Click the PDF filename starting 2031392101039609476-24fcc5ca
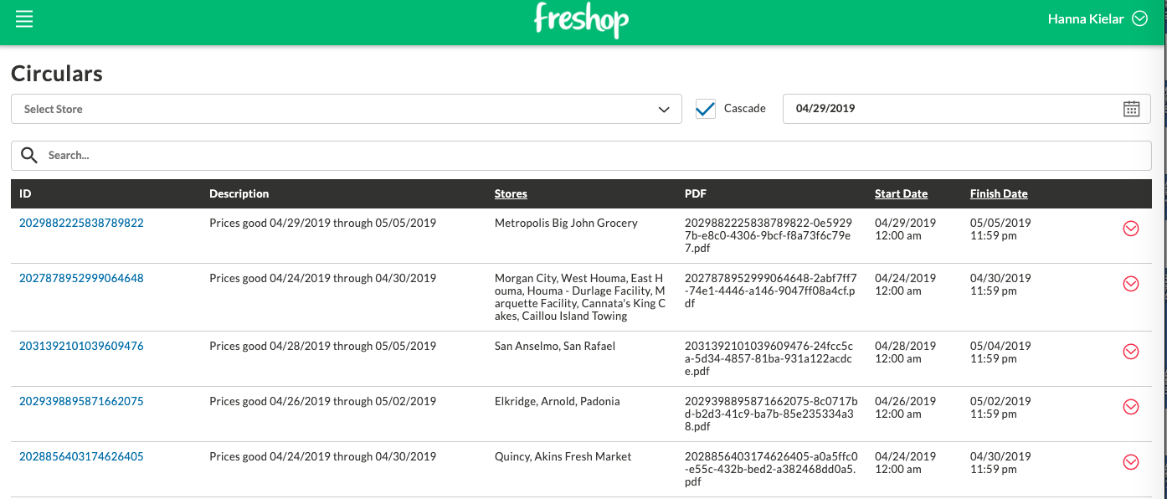This screenshot has height=499, width=1167. tap(769, 358)
